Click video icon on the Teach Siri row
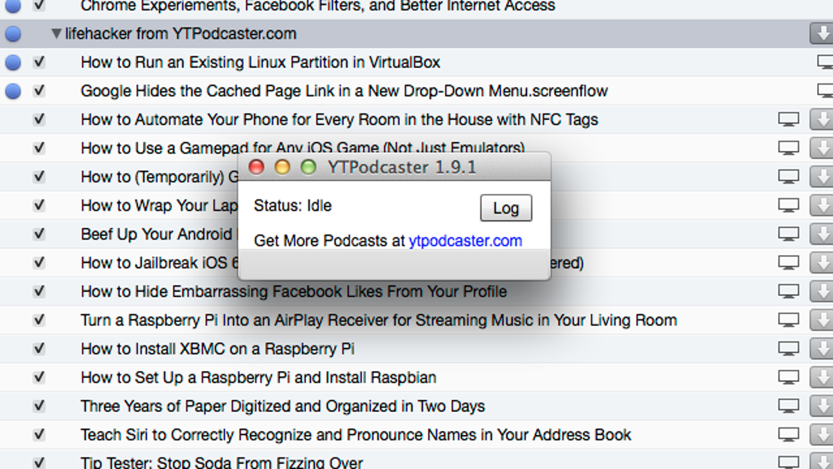 click(789, 435)
